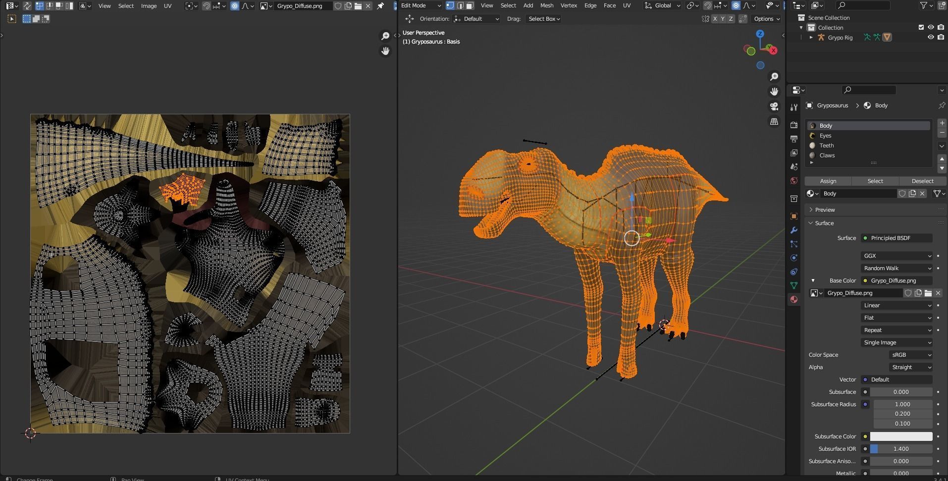
Task: Toggle proportional editing in 3D viewport
Action: [x=736, y=5]
